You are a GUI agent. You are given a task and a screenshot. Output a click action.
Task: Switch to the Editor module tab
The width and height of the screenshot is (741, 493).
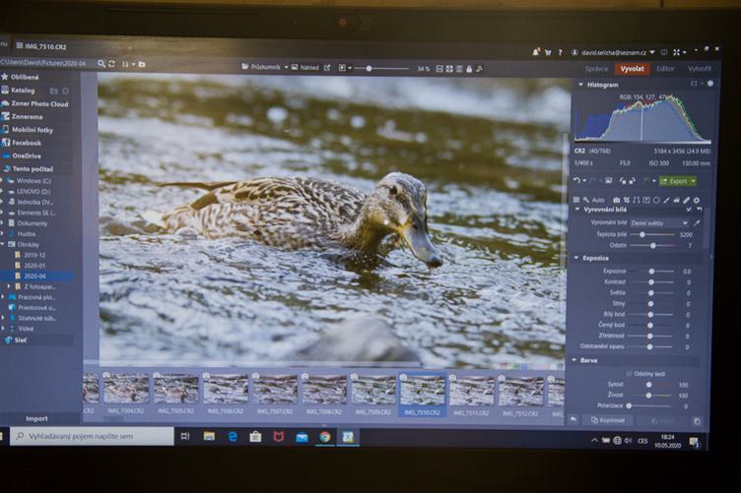point(665,69)
